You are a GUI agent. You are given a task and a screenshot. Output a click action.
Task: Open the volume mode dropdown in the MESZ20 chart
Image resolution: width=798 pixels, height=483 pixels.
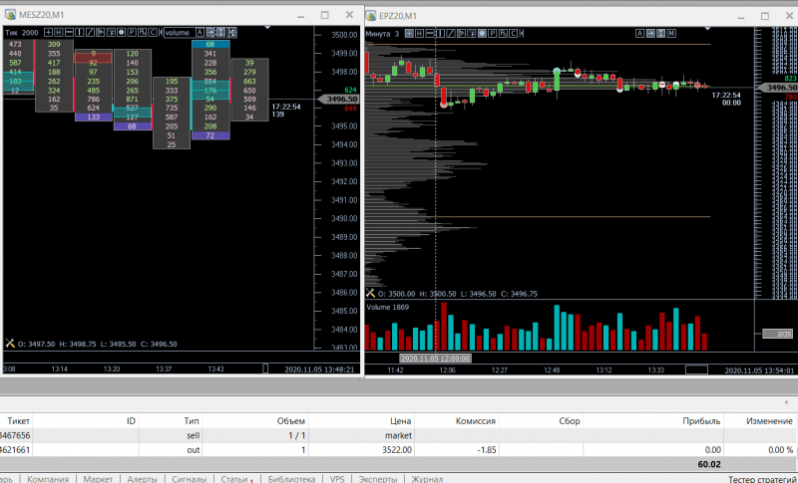pos(180,33)
